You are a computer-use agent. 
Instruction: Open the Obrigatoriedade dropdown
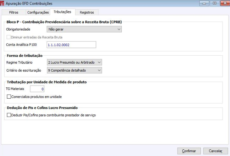click(x=84, y=29)
